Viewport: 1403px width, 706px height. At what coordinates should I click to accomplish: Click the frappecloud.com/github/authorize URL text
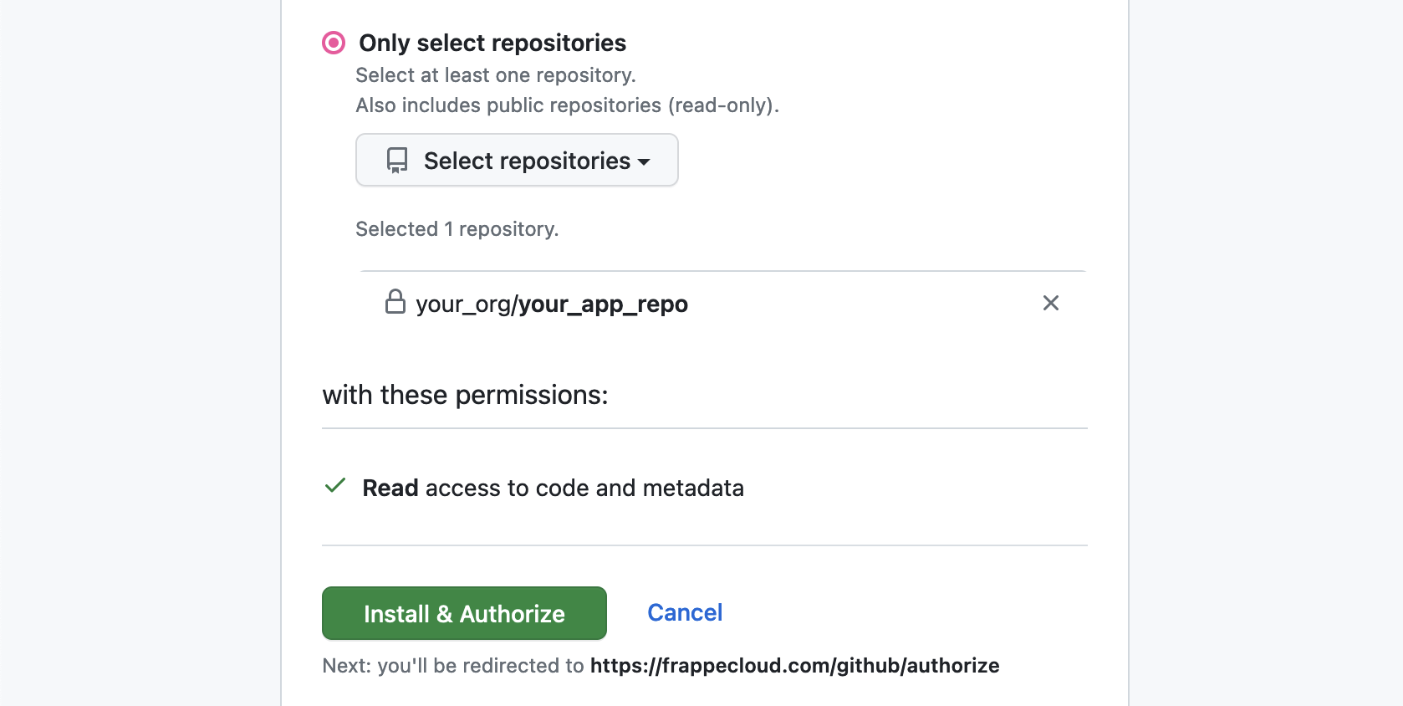click(794, 666)
